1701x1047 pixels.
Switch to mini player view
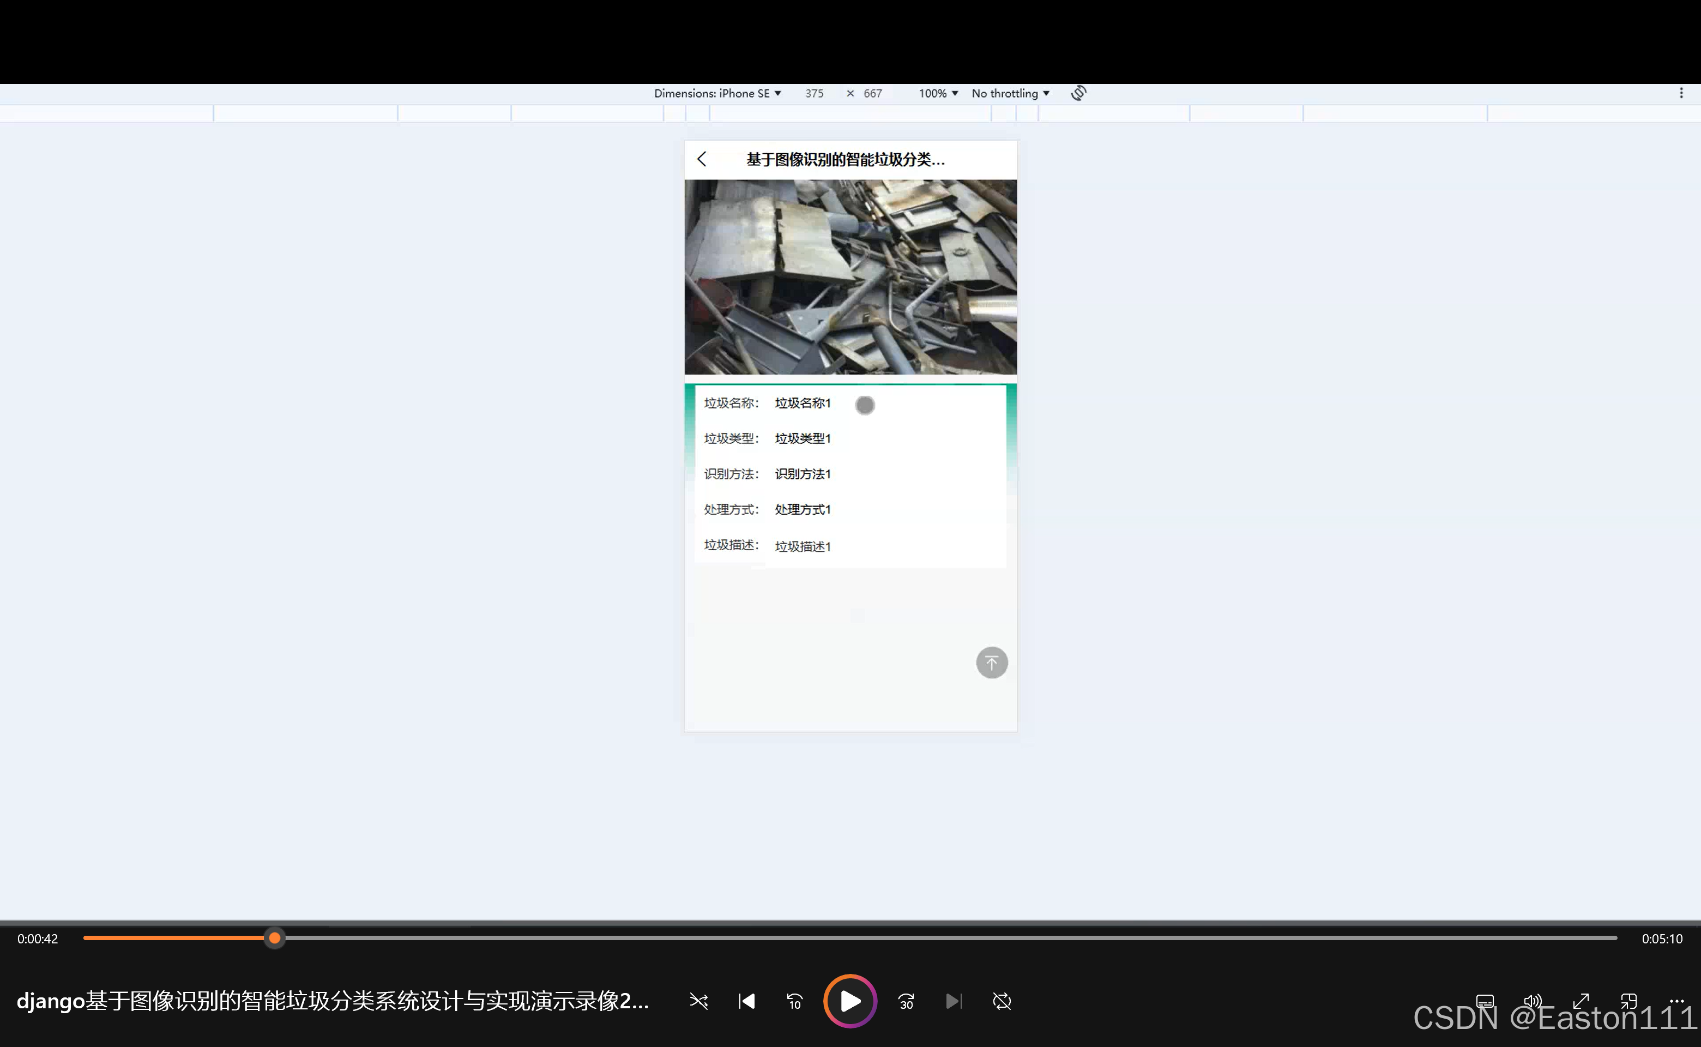click(1628, 1001)
